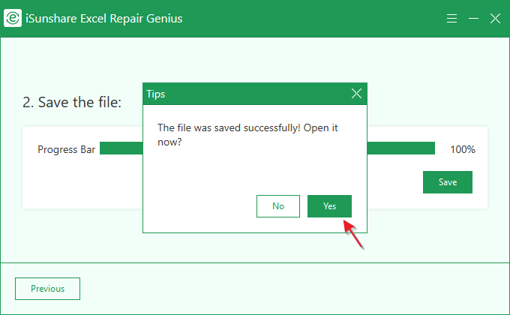Click the green progress bar
Viewport: 510px width, 315px height.
click(x=121, y=149)
